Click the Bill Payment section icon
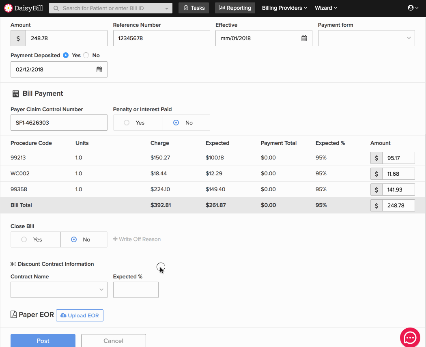Viewport: 426px width, 347px height. [x=15, y=94]
